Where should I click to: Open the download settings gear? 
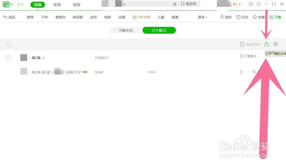tap(275, 44)
